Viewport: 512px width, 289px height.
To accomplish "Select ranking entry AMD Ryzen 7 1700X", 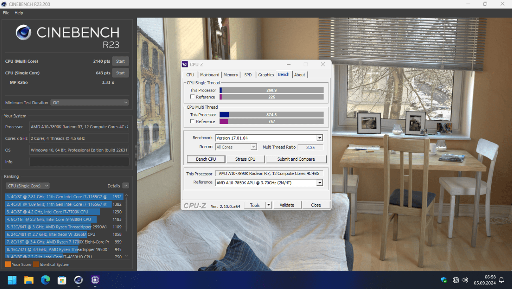I will pyautogui.click(x=64, y=242).
